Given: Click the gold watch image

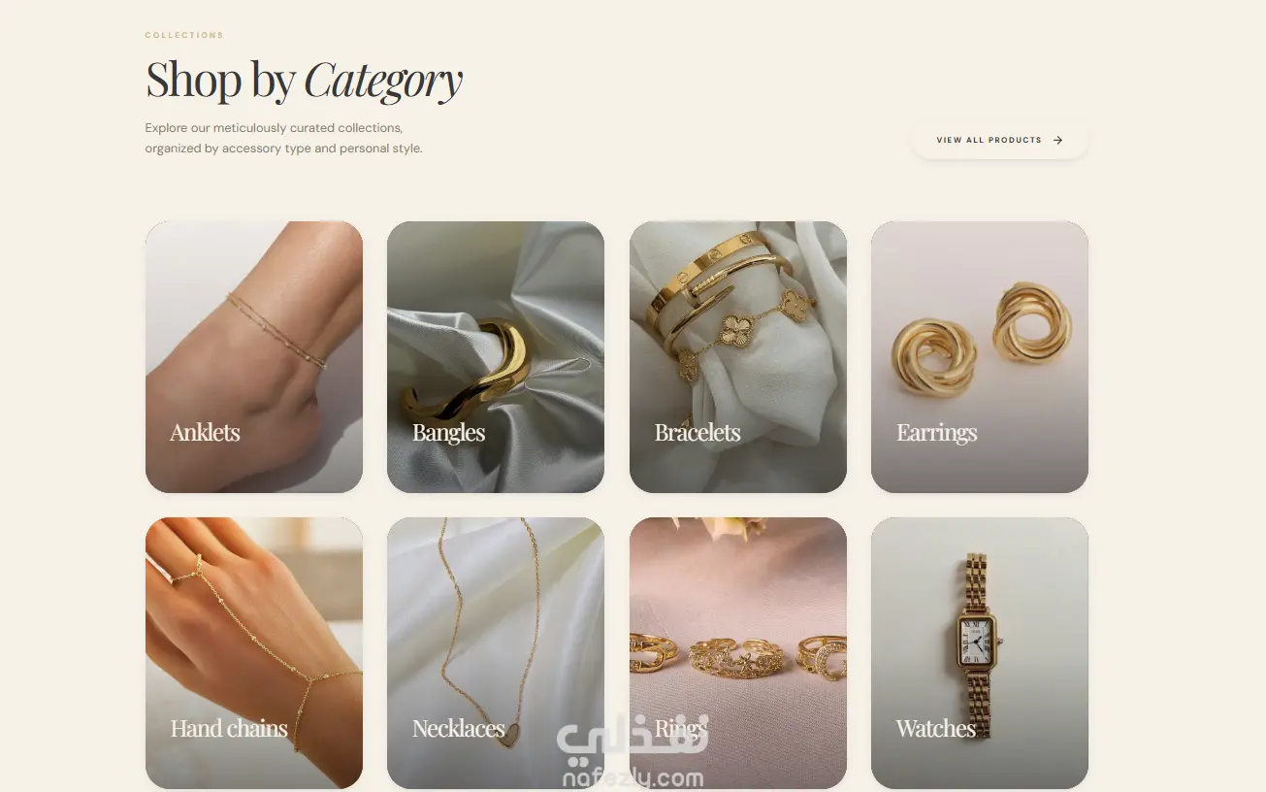Looking at the screenshot, I should click(x=977, y=641).
